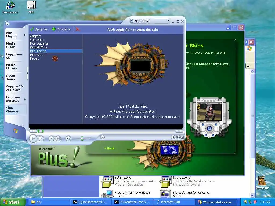The height and width of the screenshot is (206, 275).
Task: Click the change player color icon
Action: click(x=173, y=137)
